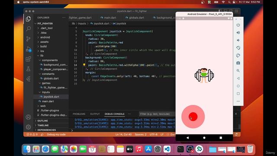277x156 pixels.
Task: Tap the red joystick knob in emulator
Action: 193,117
